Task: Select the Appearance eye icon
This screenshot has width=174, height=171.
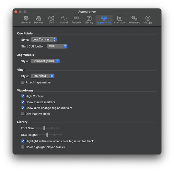Action: pos(104,18)
